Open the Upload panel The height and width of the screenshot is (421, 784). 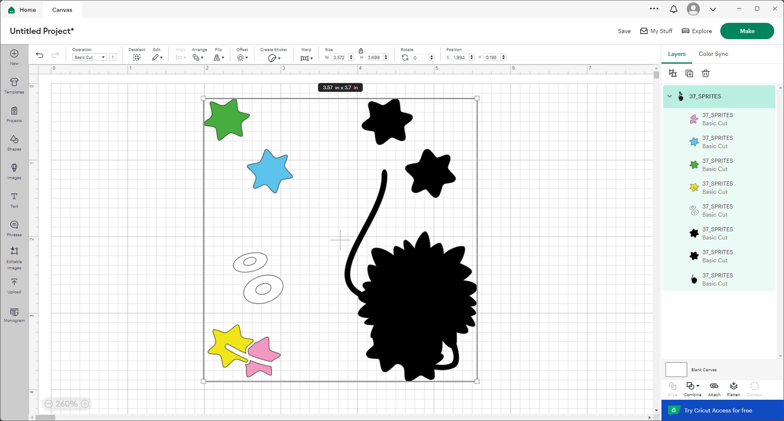14,285
